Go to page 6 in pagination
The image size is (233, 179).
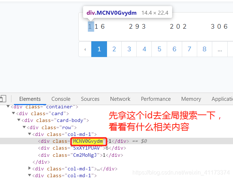[x=174, y=49]
